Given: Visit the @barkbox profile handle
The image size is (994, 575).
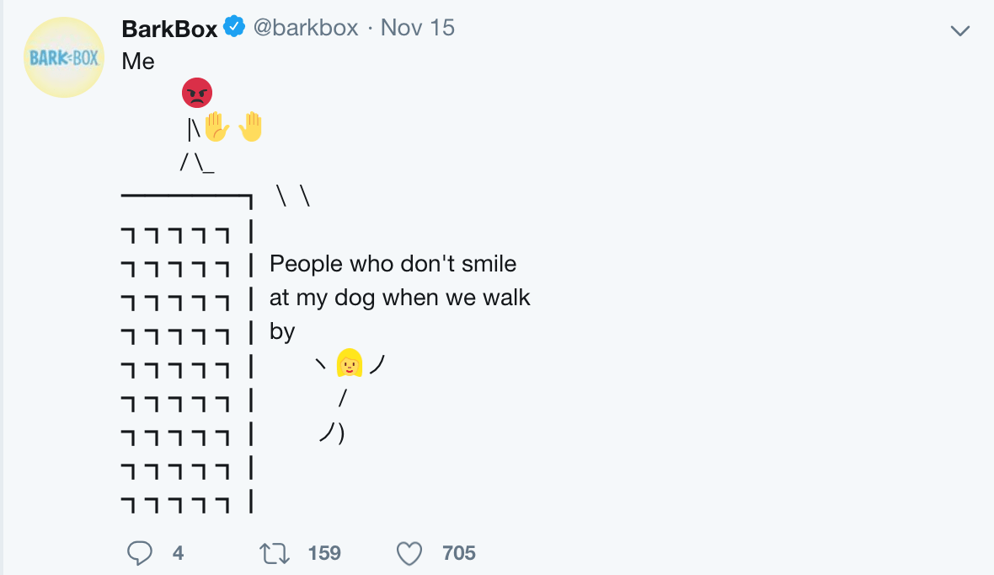Looking at the screenshot, I should point(306,27).
